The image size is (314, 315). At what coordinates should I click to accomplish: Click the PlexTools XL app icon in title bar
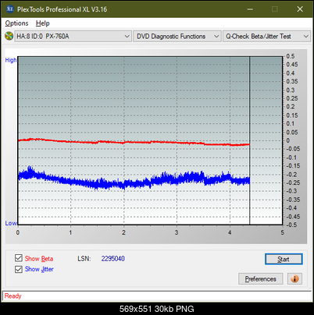click(9, 9)
